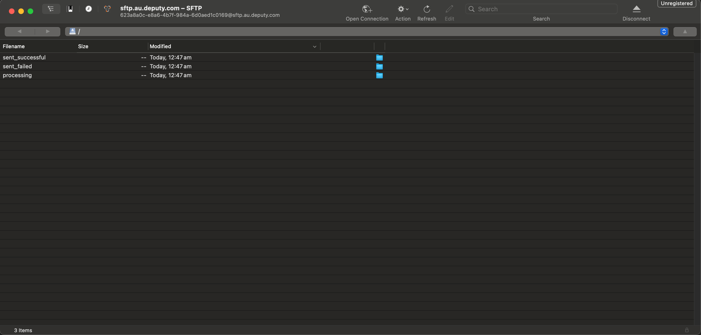Screen dimensions: 701x335
Task: Sort by the Filename column header
Action: (14, 47)
